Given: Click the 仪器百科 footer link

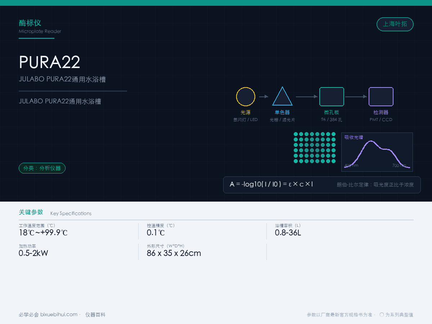Looking at the screenshot, I should [95, 315].
